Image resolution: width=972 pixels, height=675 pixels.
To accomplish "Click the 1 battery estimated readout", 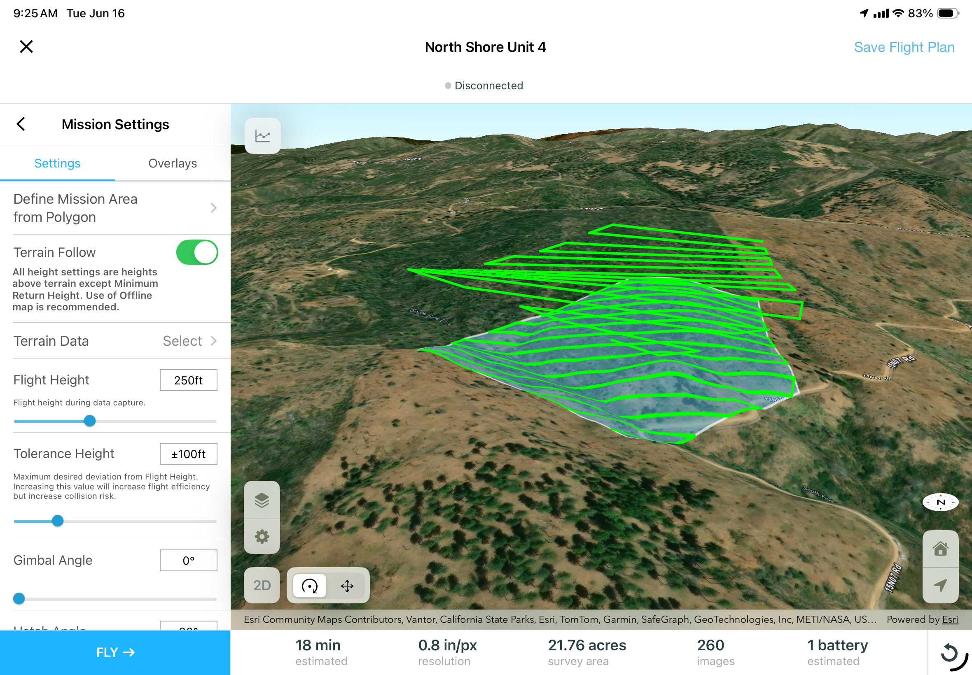I will [x=837, y=652].
